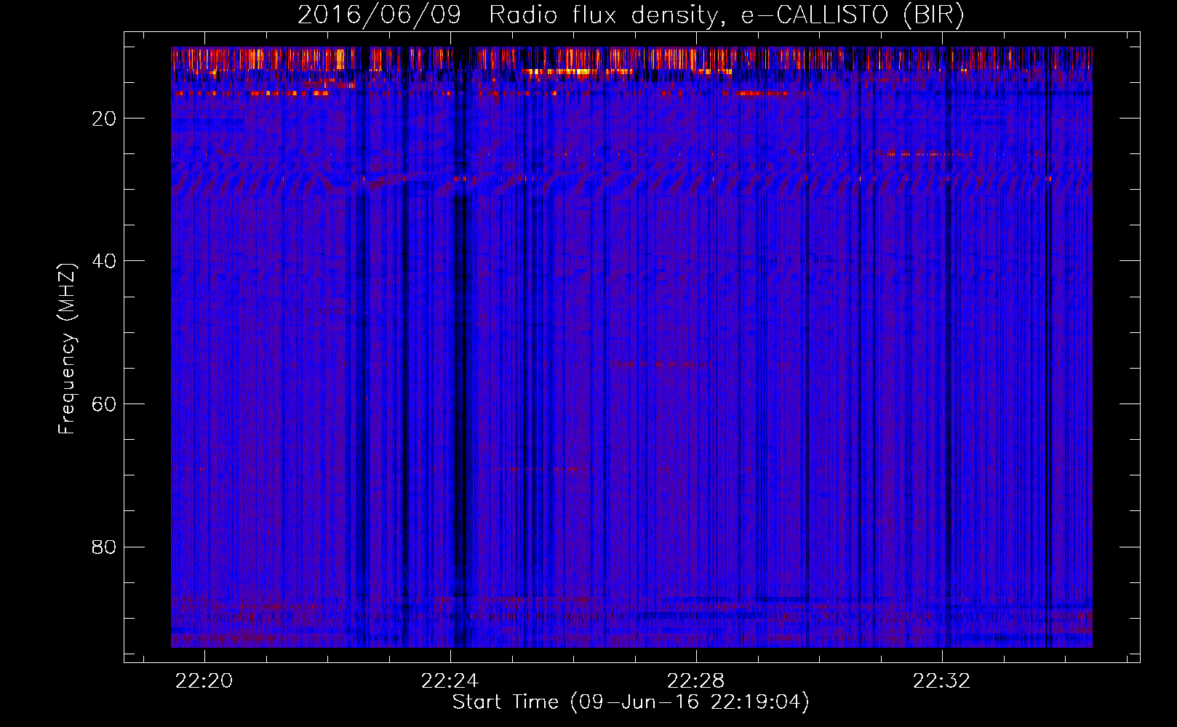
Task: Click the date '2016/06/09' in the title
Action: (x=379, y=15)
